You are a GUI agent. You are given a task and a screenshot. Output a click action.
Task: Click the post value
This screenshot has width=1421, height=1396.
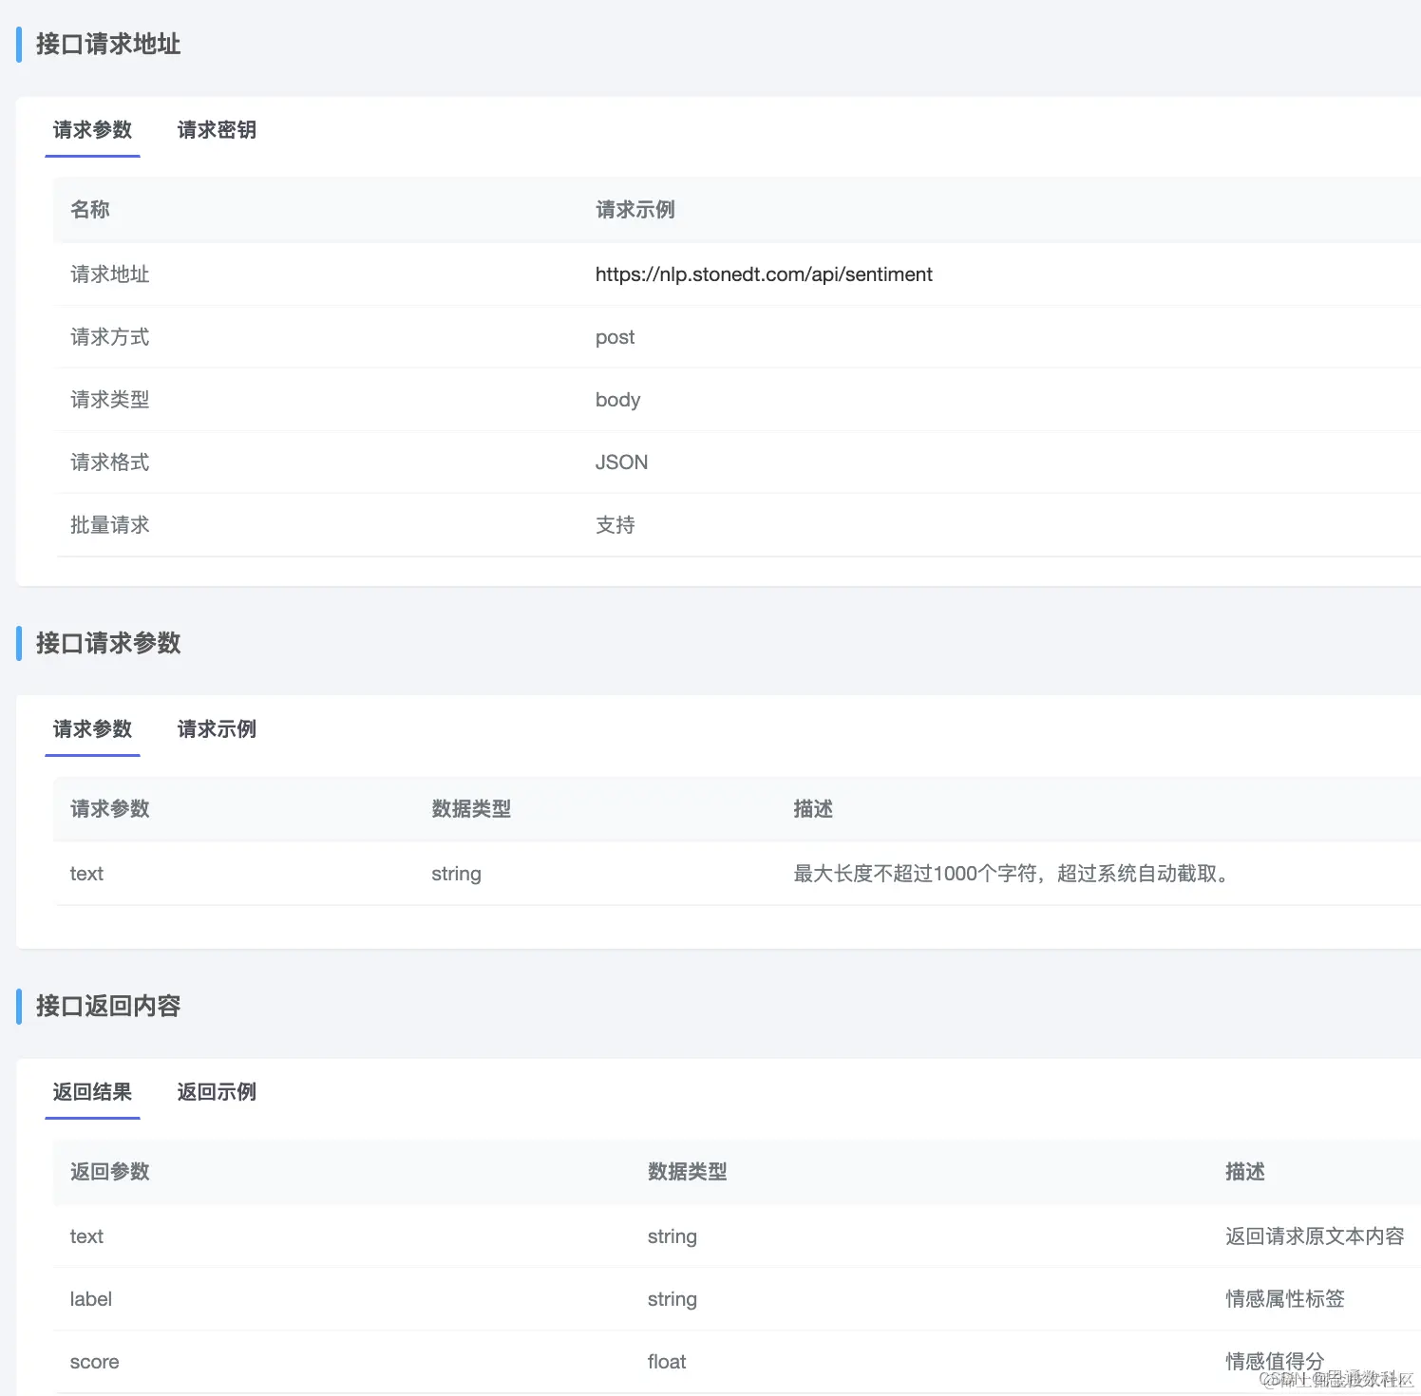[x=615, y=338]
